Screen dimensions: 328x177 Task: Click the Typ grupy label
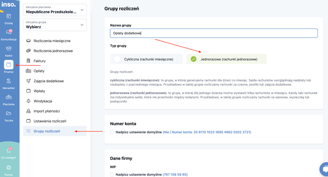(x=118, y=46)
